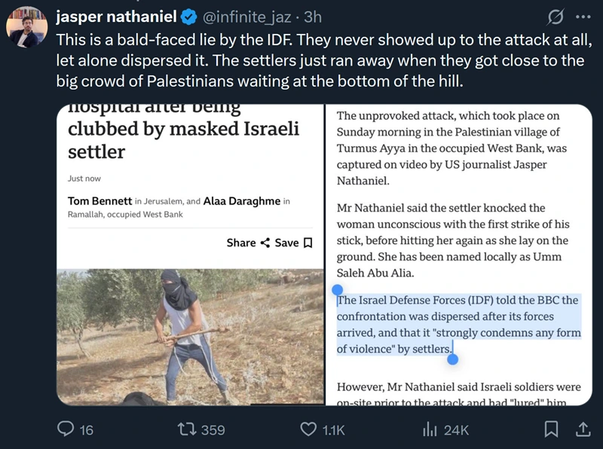The image size is (603, 449).
Task: Click the 1.1K likes count
Action: [333, 430]
